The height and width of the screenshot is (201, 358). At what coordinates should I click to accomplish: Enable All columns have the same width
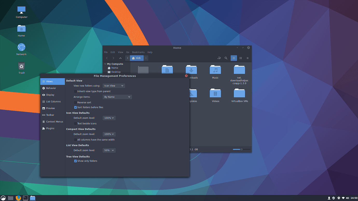(75, 140)
